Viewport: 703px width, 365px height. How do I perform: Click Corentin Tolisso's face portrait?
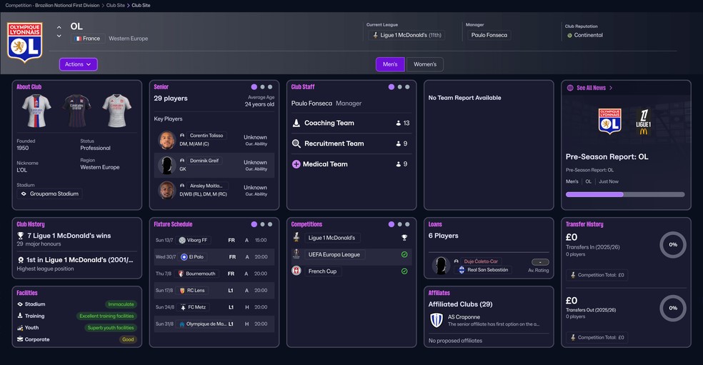point(166,140)
